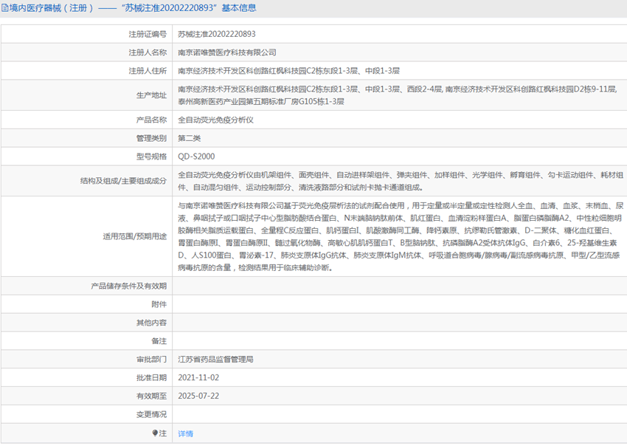Click the 注册人住所 address value
Image resolution: width=627 pixels, height=446 pixels.
[288, 71]
